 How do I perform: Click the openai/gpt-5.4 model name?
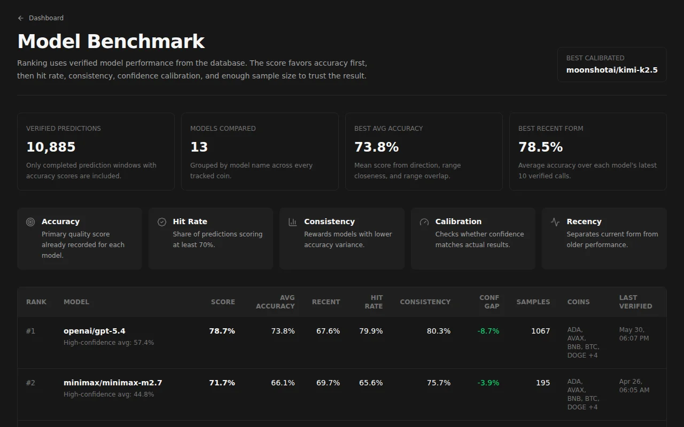coord(95,331)
